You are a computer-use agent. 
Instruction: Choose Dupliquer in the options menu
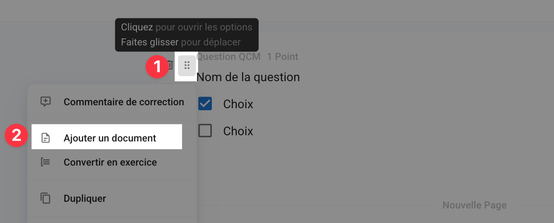pyautogui.click(x=112, y=198)
